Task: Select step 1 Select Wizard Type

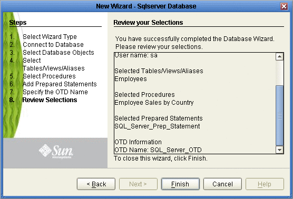Action: click(50, 37)
